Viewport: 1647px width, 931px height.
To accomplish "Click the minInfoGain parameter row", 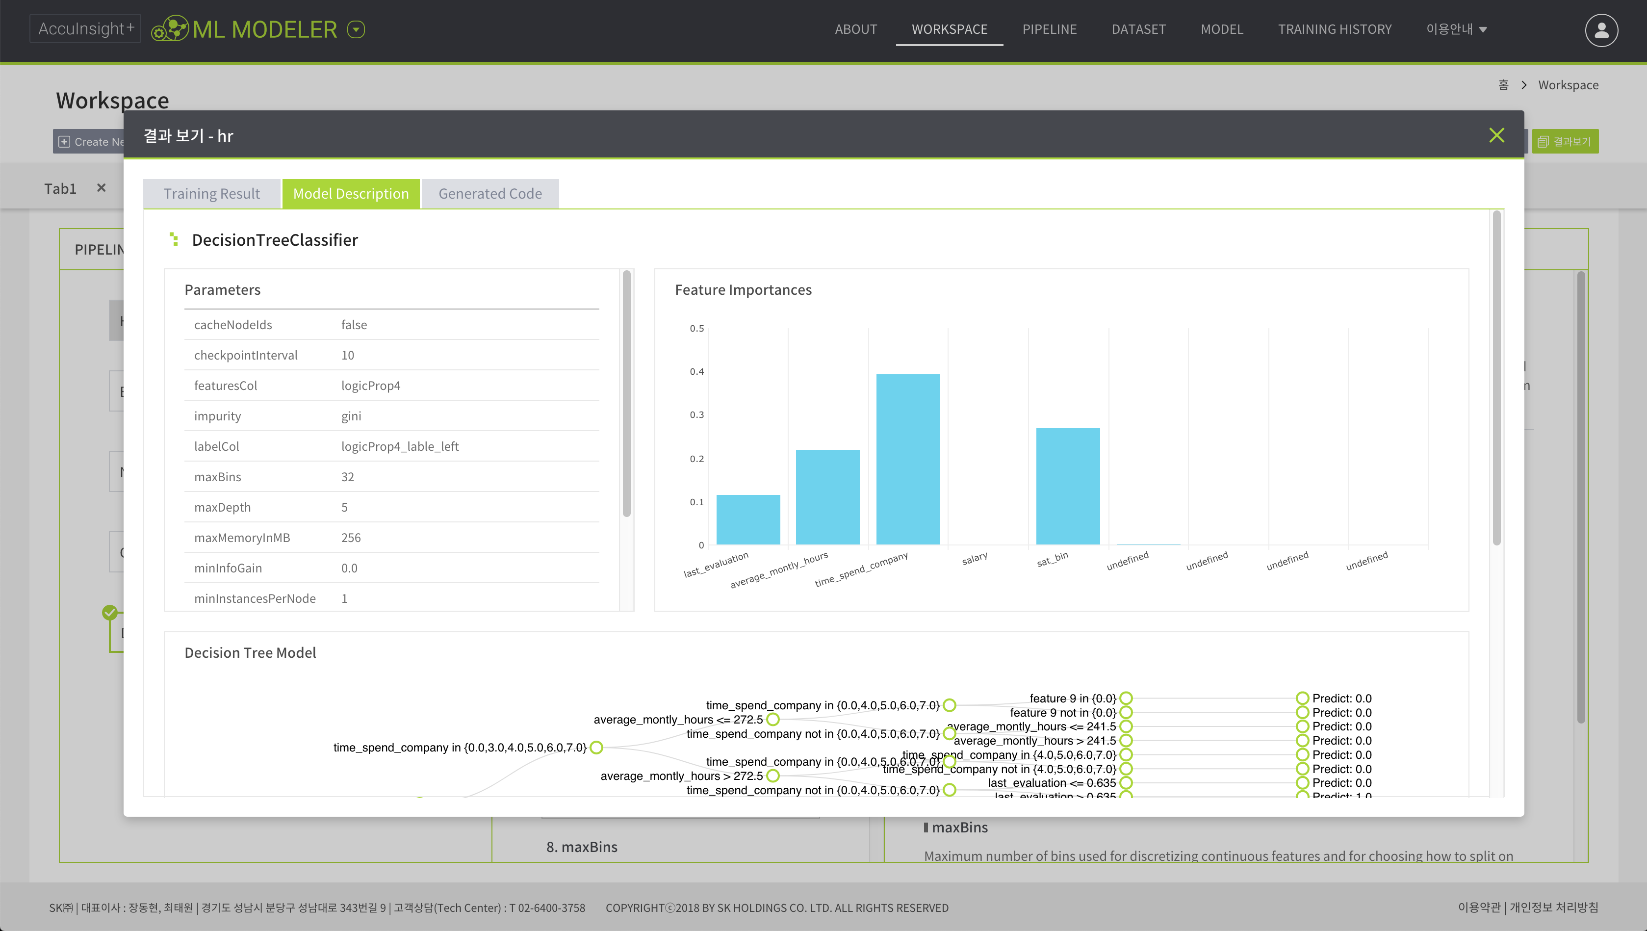I will click(x=391, y=568).
